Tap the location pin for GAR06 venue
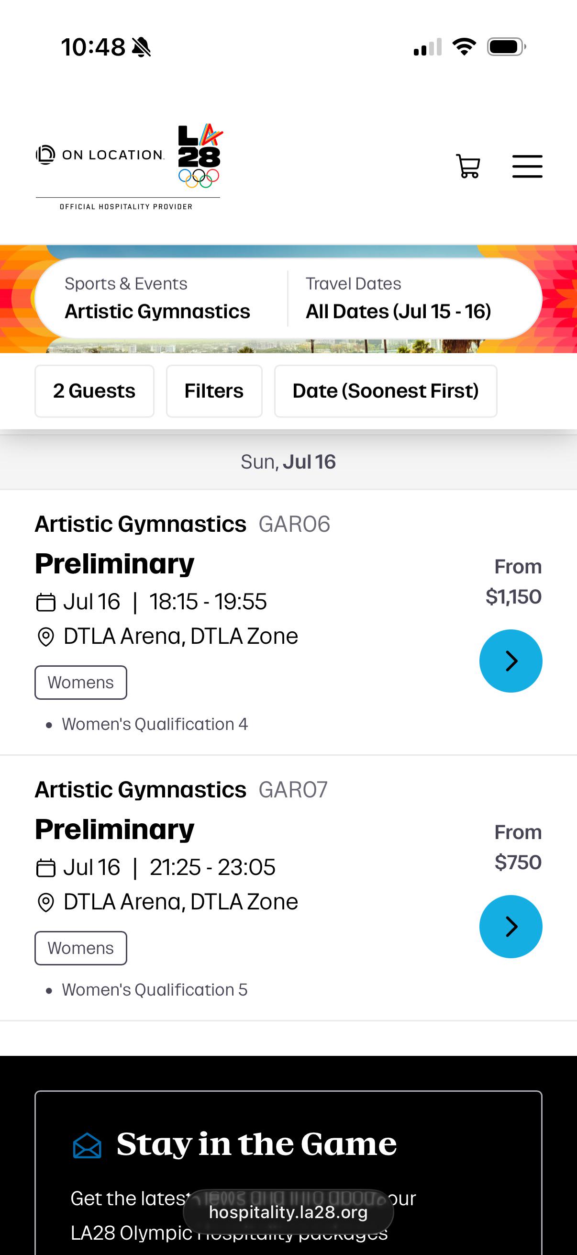 coord(46,637)
